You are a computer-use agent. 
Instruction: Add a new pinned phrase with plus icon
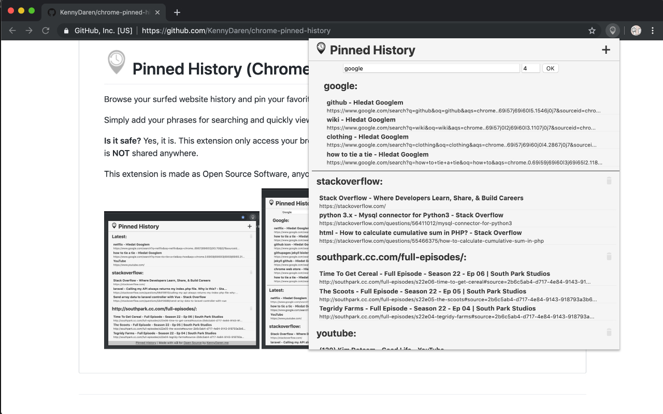606,50
